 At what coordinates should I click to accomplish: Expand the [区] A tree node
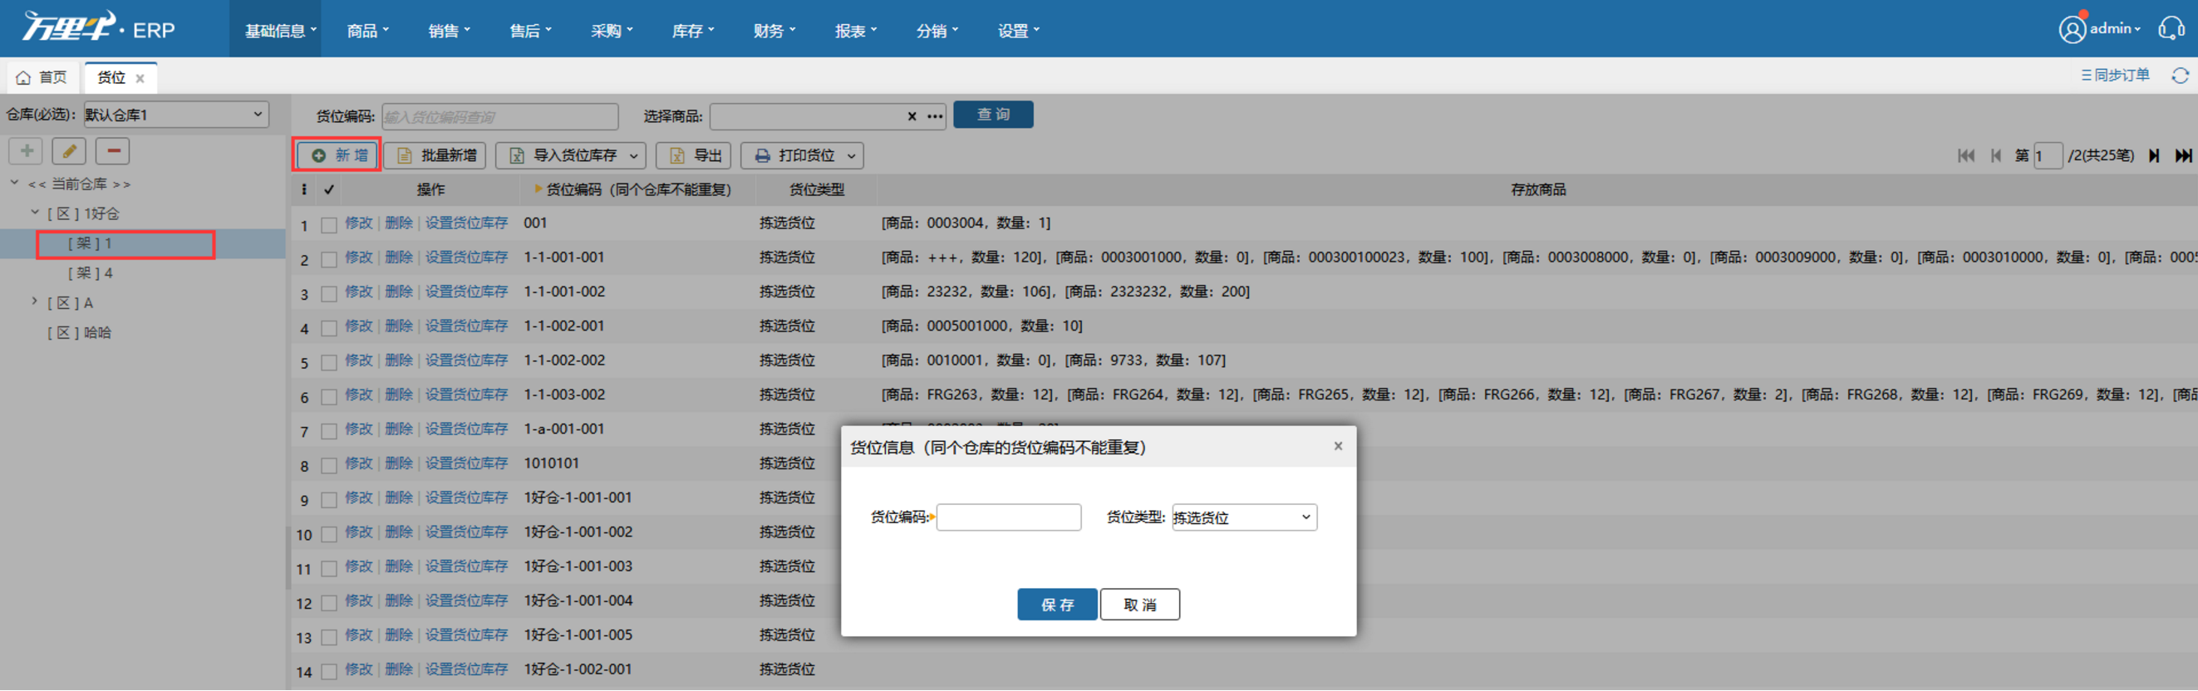[35, 301]
